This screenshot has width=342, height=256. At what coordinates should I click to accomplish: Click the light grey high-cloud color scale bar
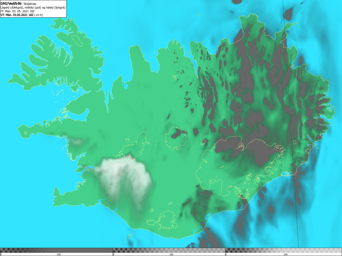pyautogui.click(x=283, y=250)
